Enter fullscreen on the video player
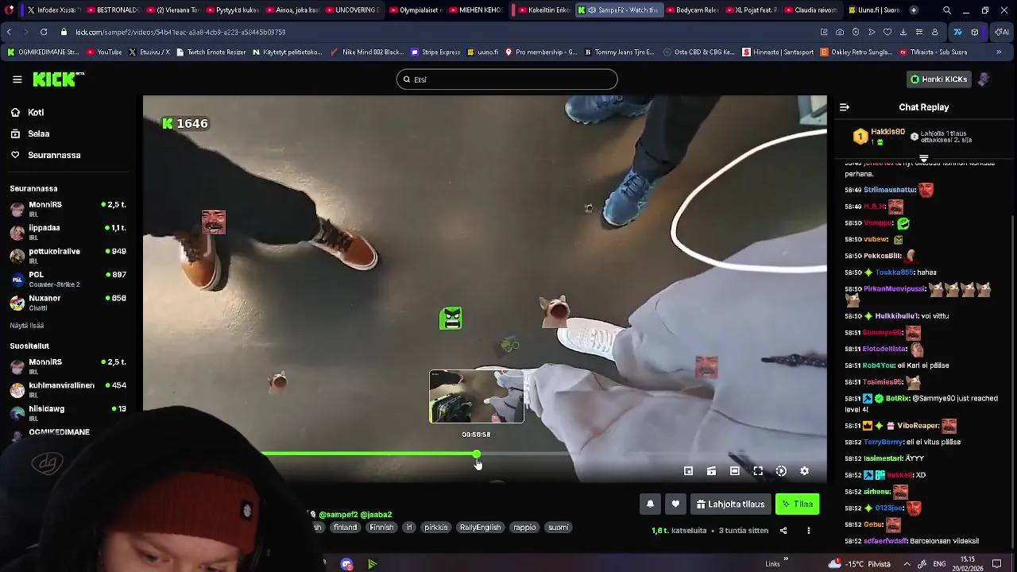Viewport: 1017px width, 572px height. [758, 471]
